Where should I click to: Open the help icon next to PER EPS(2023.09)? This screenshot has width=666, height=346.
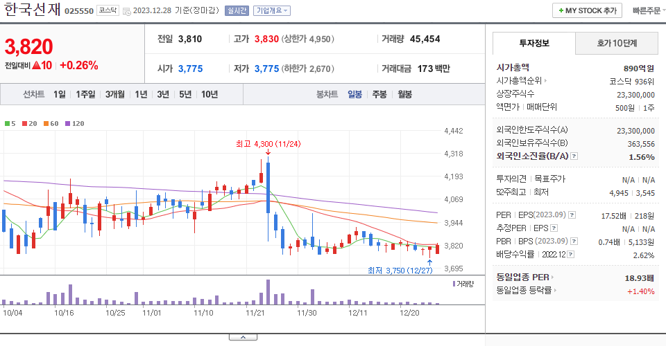(572, 215)
